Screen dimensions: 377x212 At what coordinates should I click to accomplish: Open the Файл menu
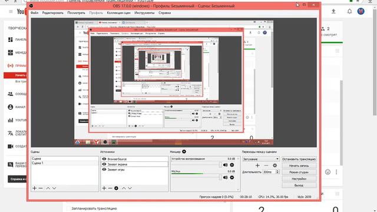(x=34, y=13)
